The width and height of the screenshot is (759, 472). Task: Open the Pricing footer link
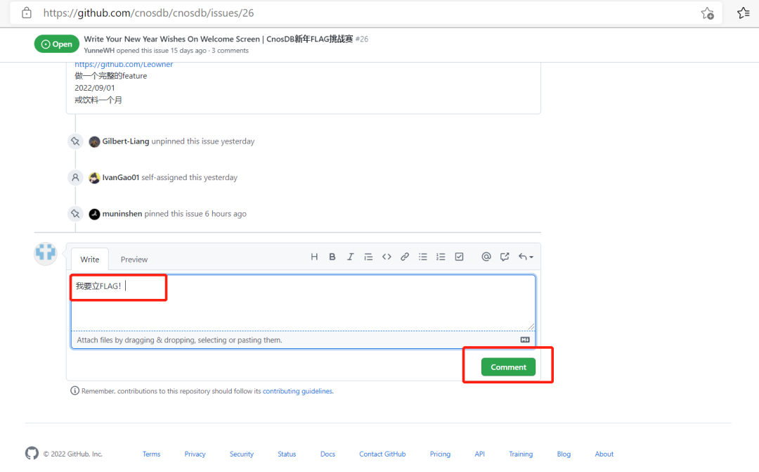tap(440, 454)
